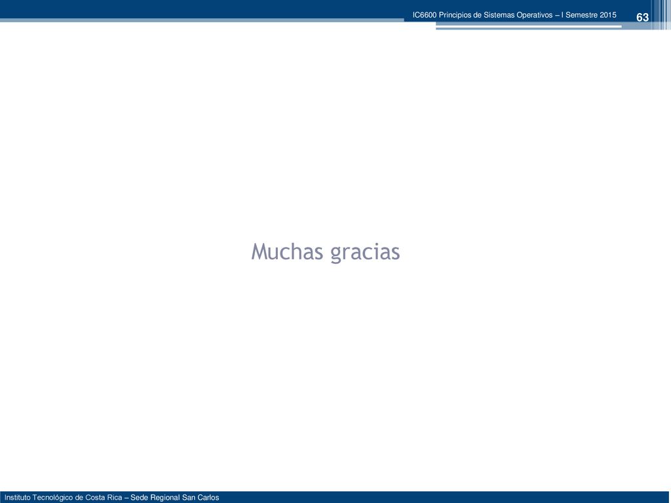Click the slide number 63
This screenshot has height=503, width=671.
(x=642, y=18)
